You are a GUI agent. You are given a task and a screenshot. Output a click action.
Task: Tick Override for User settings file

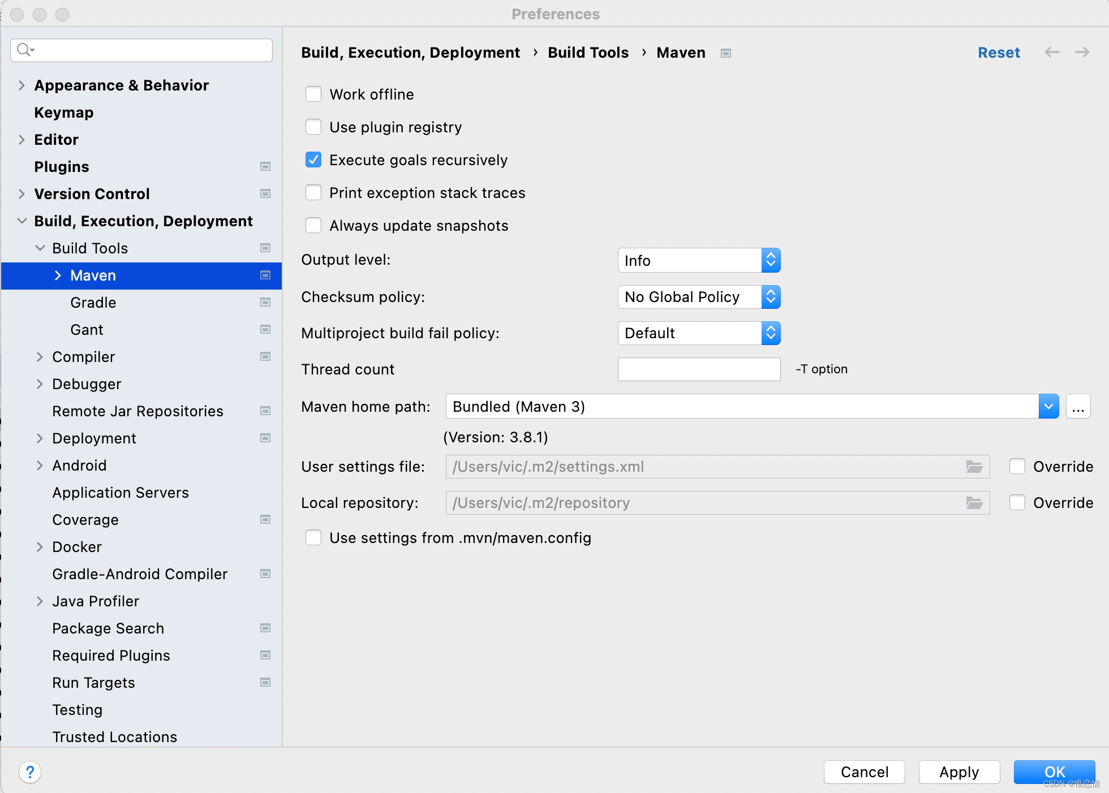pos(1017,467)
